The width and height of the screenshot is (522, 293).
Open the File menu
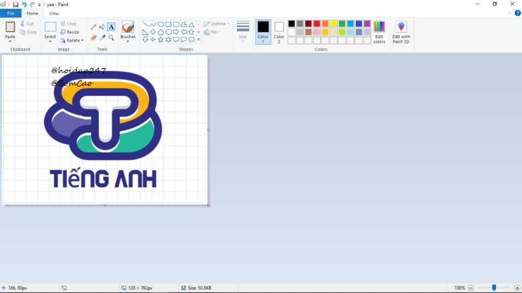point(10,13)
